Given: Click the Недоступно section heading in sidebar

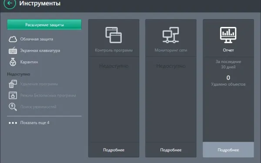Looking at the screenshot, I should point(18,74).
